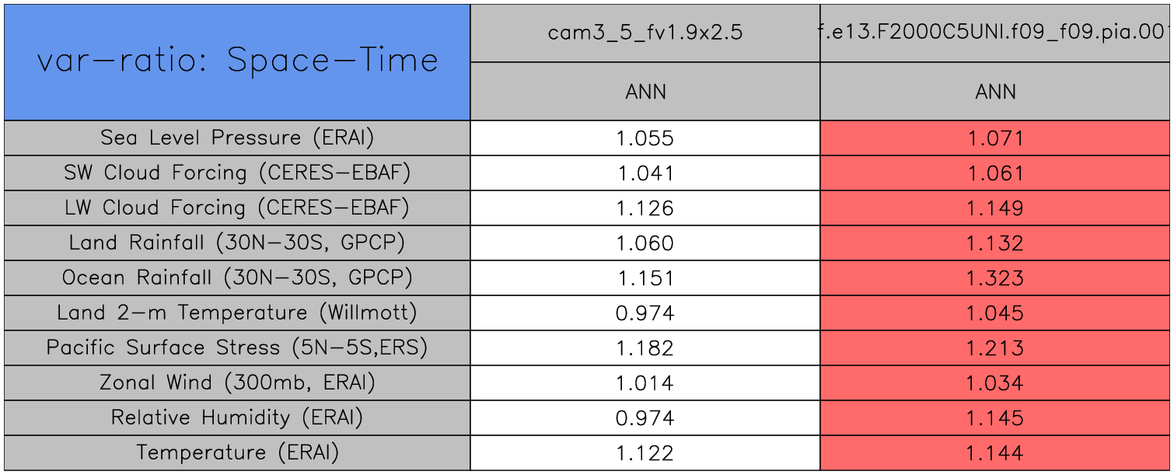The height and width of the screenshot is (475, 1174).
Task: Click the Land Rainfall (30N-30S, GPCP) label
Action: click(x=237, y=243)
